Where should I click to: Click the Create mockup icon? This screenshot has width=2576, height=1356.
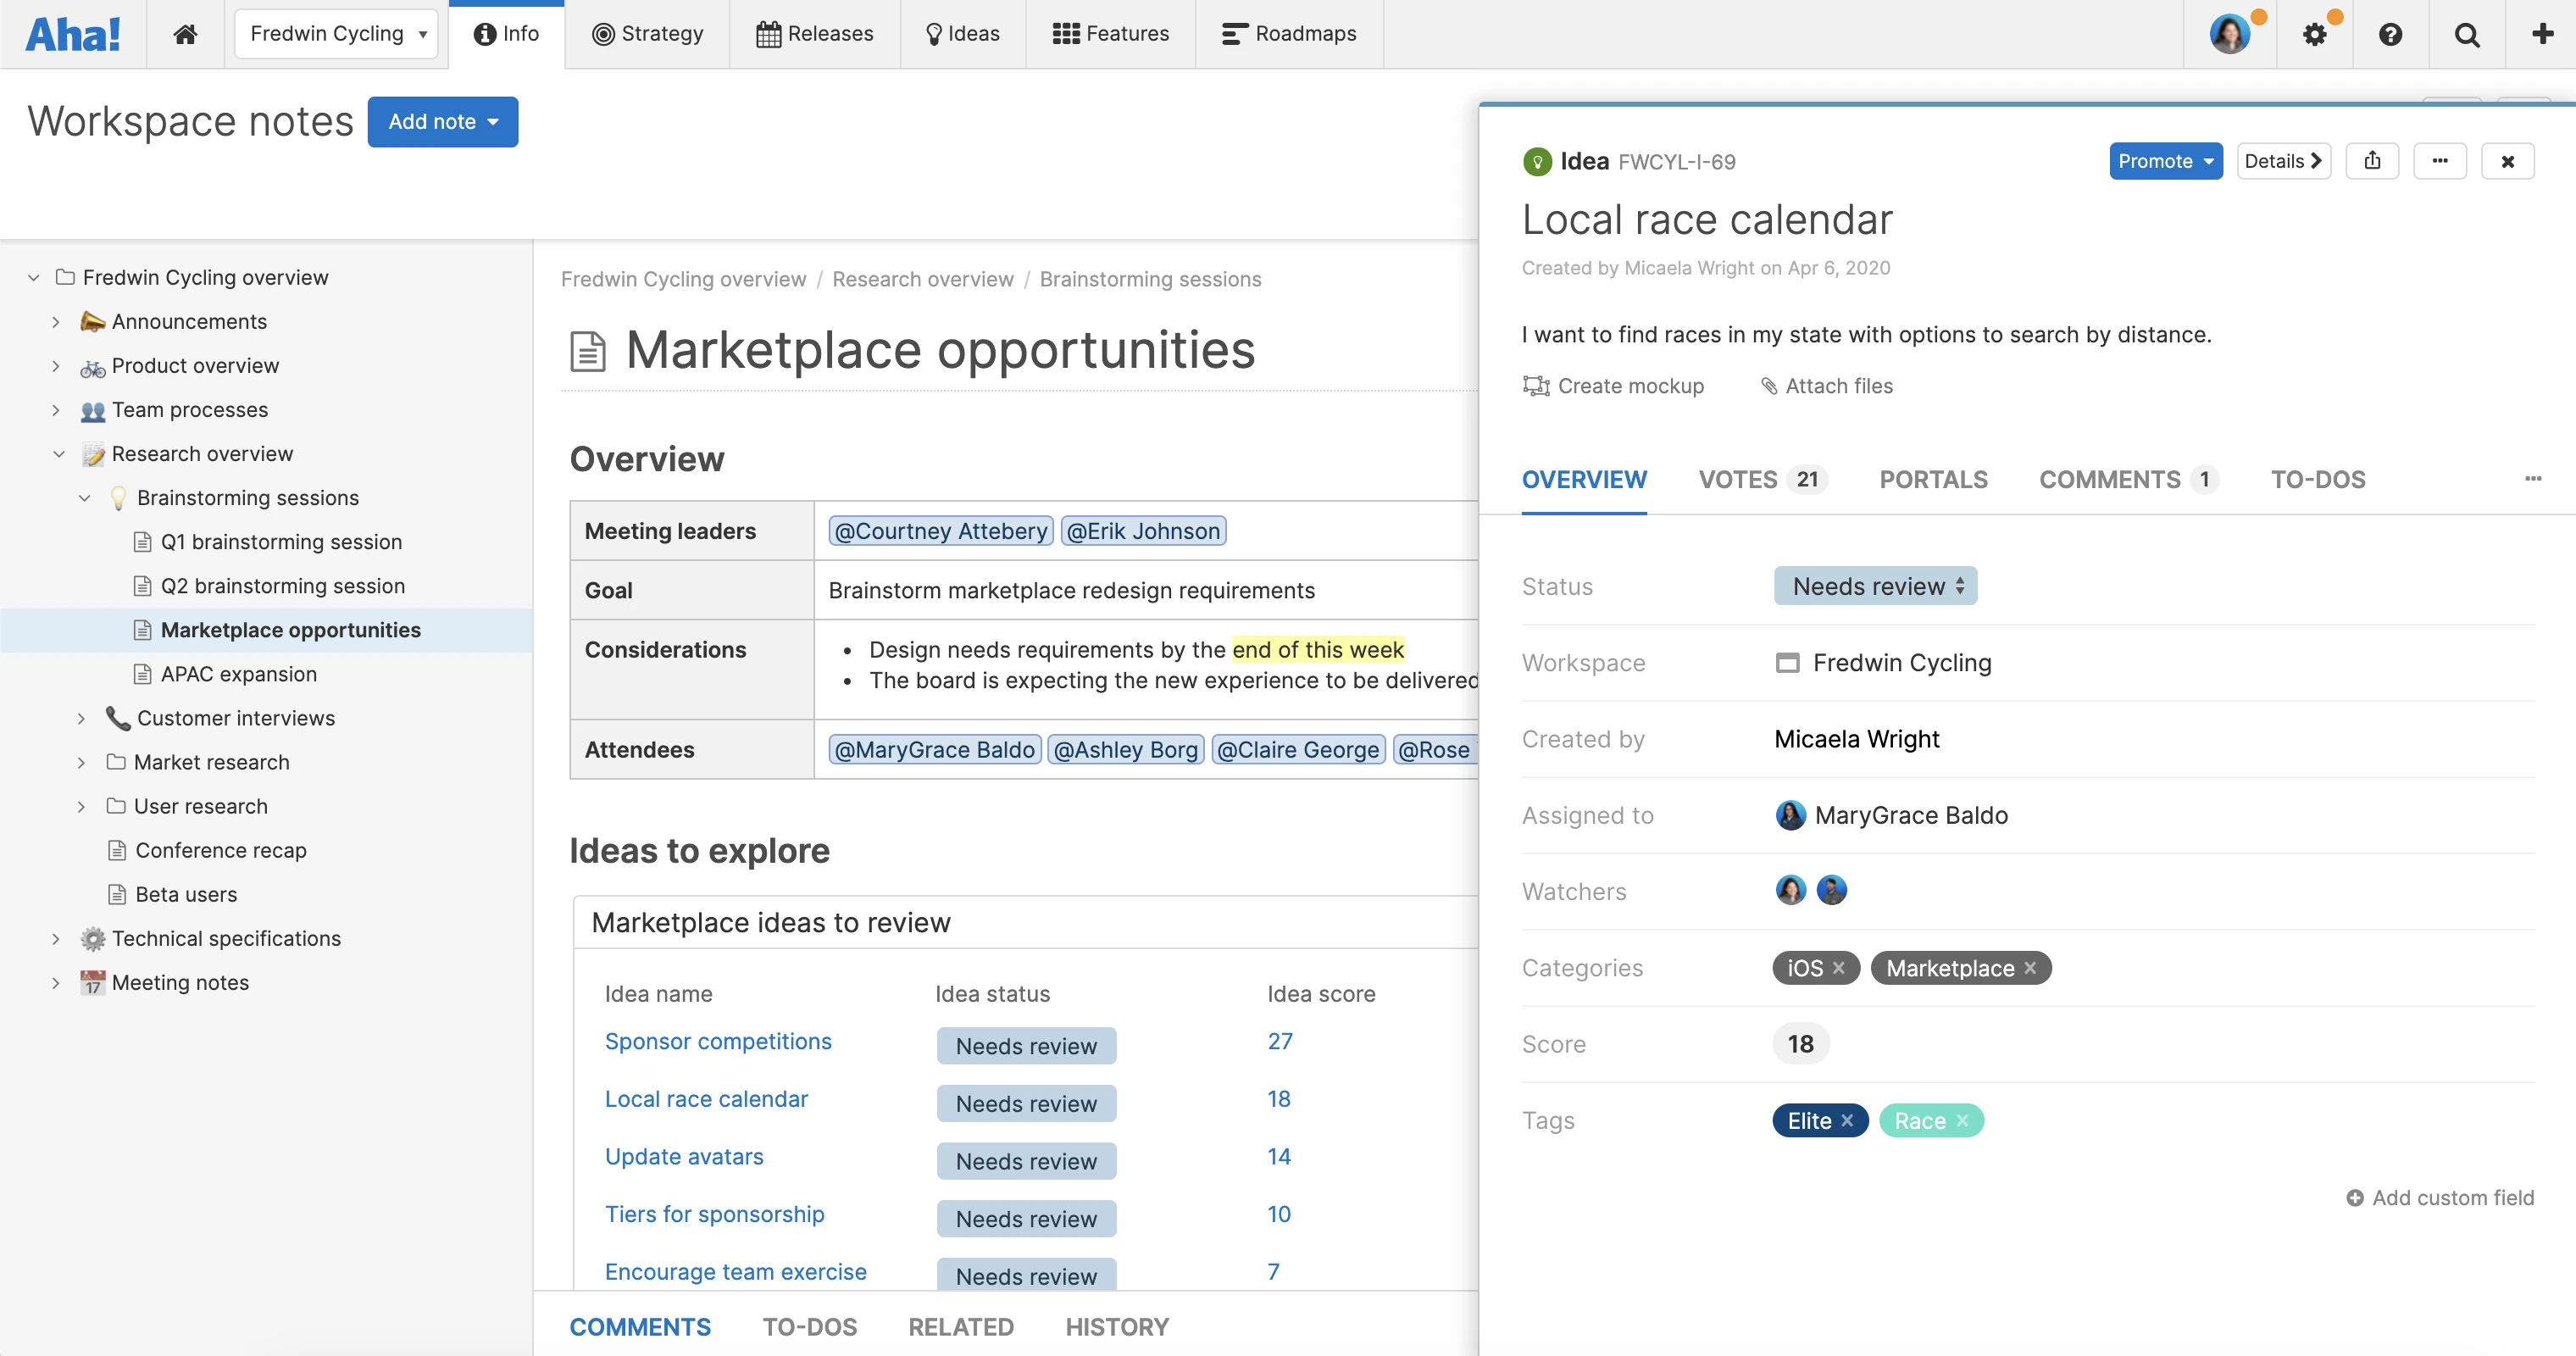tap(1535, 386)
